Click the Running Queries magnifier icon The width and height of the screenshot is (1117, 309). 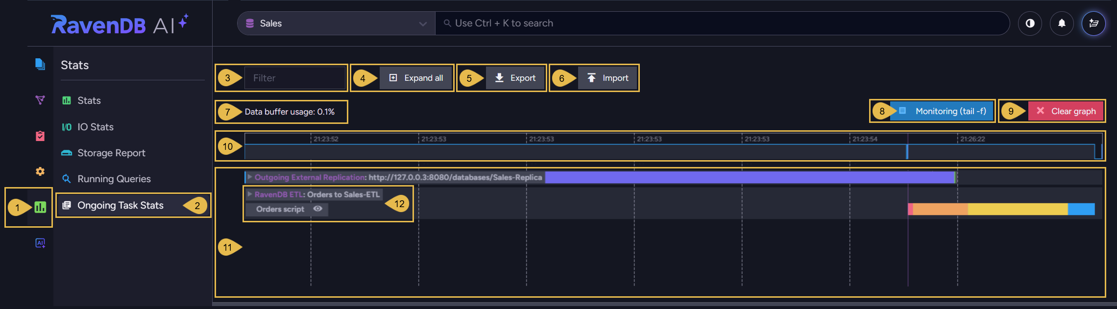[x=66, y=179]
